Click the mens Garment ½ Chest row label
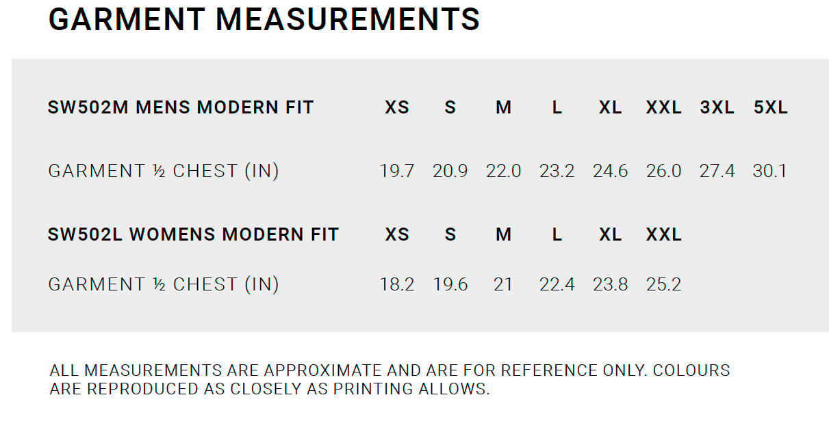 164,171
